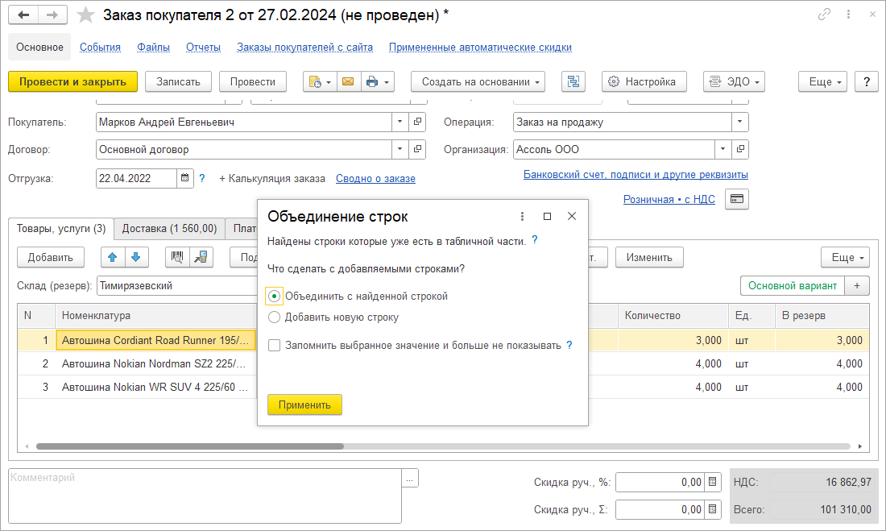
Task: Click the 'Добавить' row button
Action: point(50,257)
